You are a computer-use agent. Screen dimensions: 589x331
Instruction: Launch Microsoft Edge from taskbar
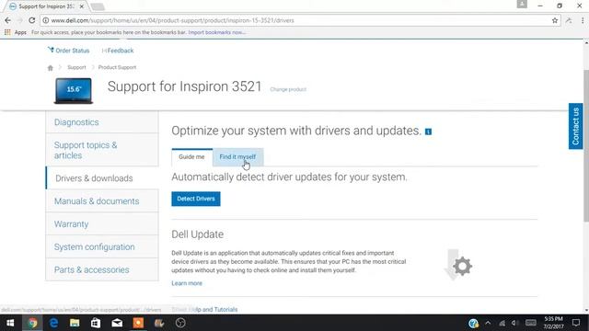(x=53, y=323)
